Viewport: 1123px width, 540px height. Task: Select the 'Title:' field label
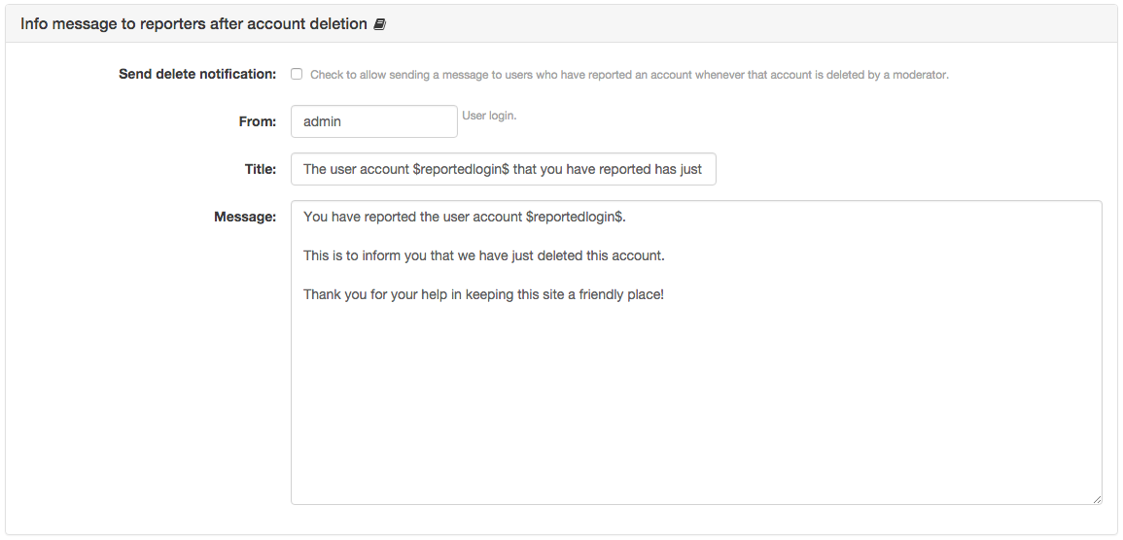click(260, 170)
